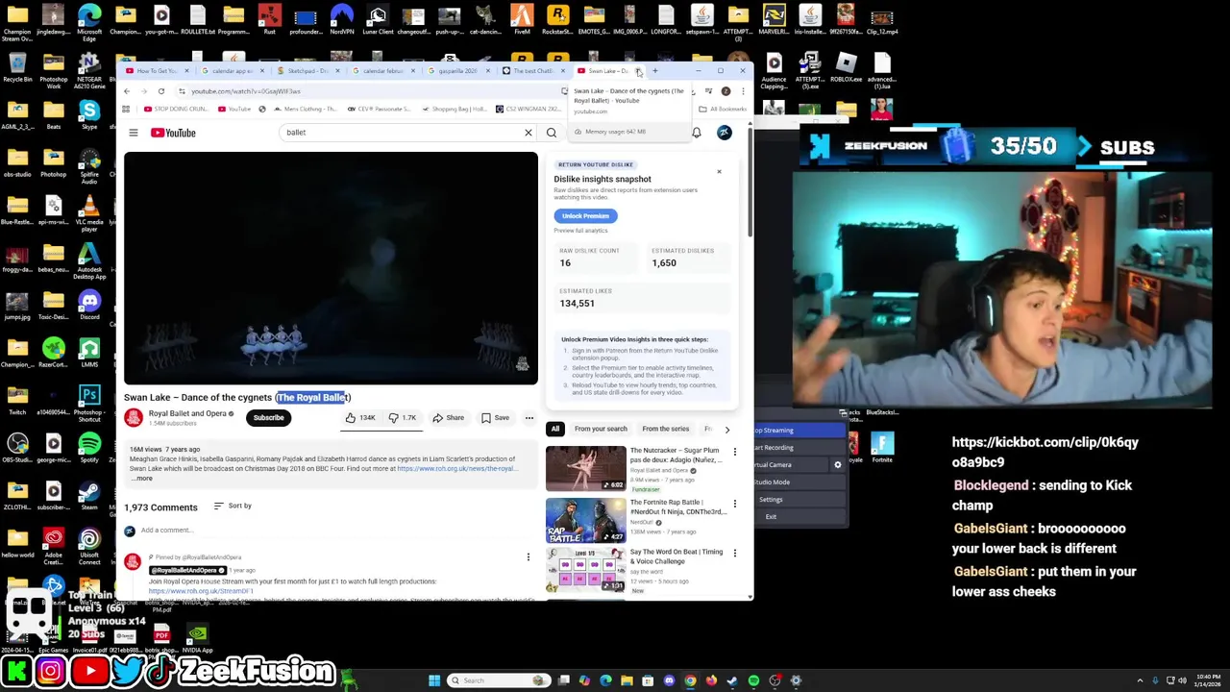Clear the 'ballet' search text
Image resolution: width=1230 pixels, height=692 pixels.
tap(528, 133)
